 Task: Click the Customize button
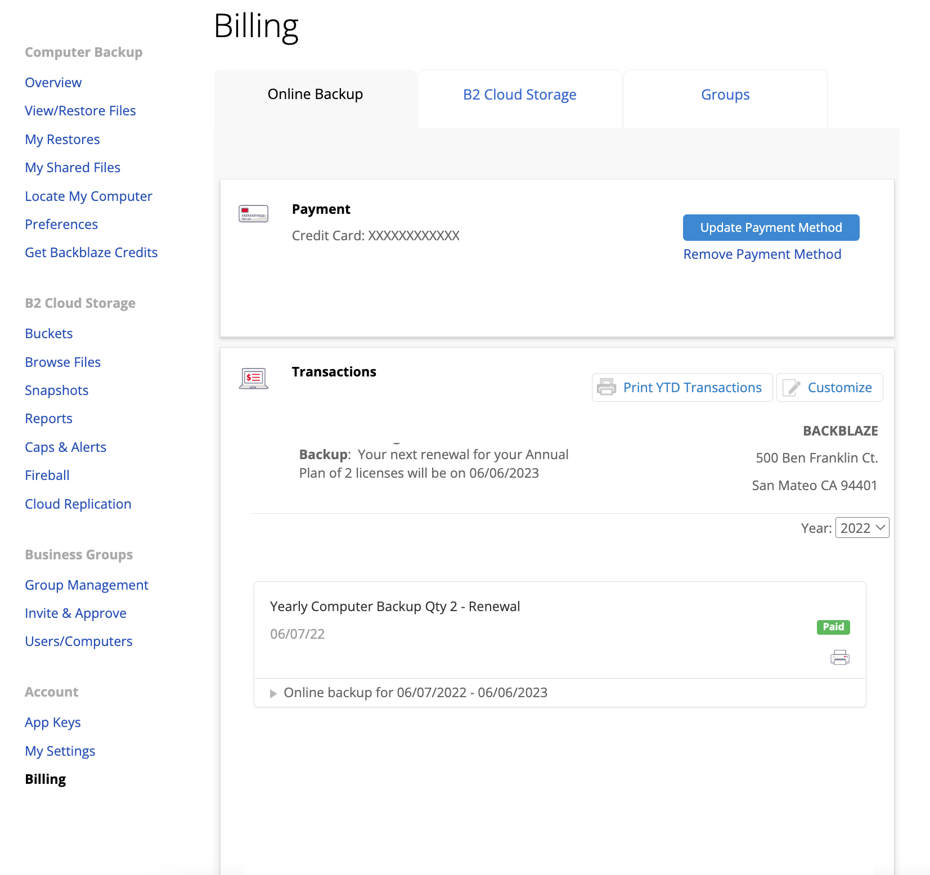point(829,388)
